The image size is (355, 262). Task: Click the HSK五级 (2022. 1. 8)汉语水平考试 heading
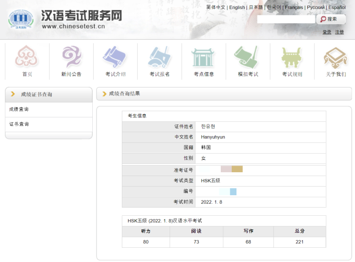coord(164,221)
